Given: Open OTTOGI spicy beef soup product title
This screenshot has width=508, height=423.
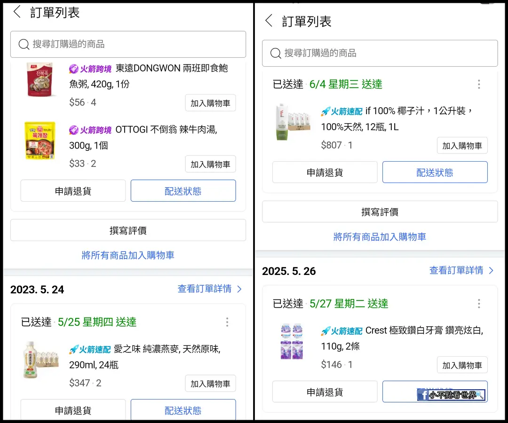Looking at the screenshot, I should (x=143, y=138).
